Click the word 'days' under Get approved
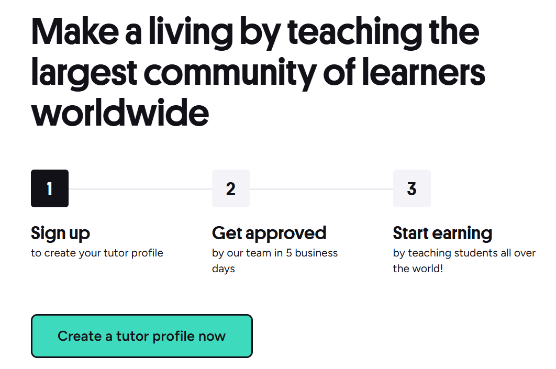The image size is (556, 369). click(224, 269)
